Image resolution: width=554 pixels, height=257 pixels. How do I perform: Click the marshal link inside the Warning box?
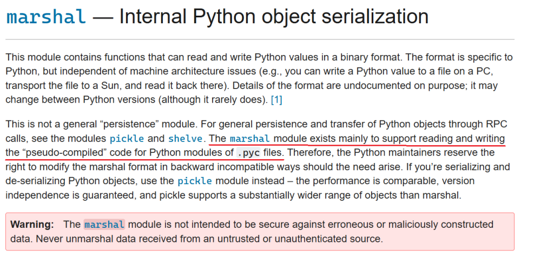104,225
